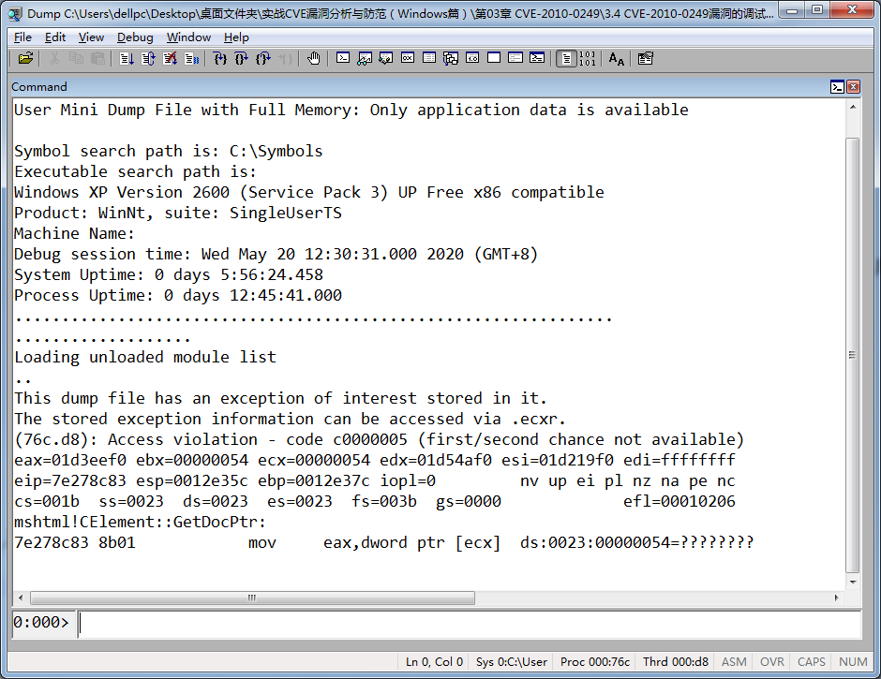Click the Go (continue execution) toolbar icon
Image resolution: width=881 pixels, height=679 pixels.
tap(127, 59)
